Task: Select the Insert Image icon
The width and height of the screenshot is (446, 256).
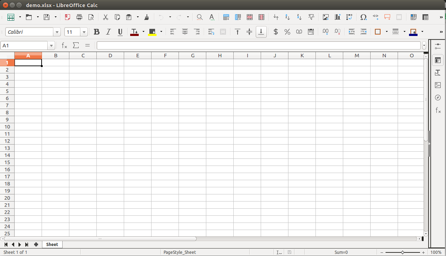Action: (x=325, y=17)
